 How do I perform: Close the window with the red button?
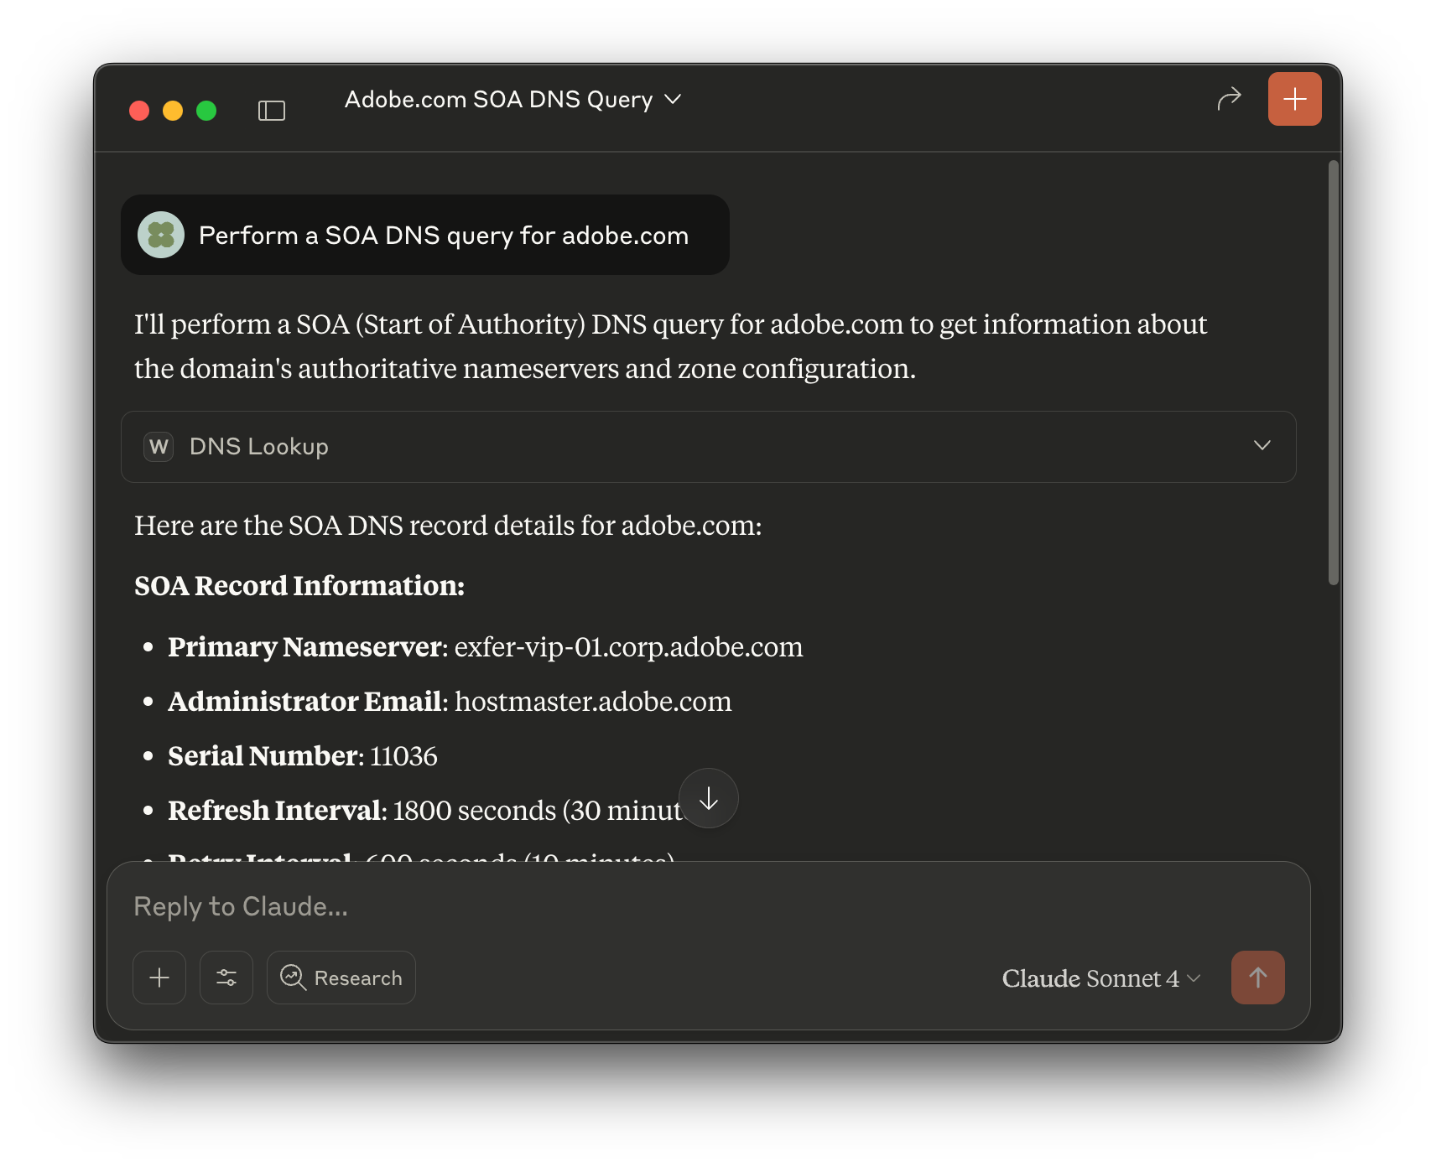[x=139, y=111]
